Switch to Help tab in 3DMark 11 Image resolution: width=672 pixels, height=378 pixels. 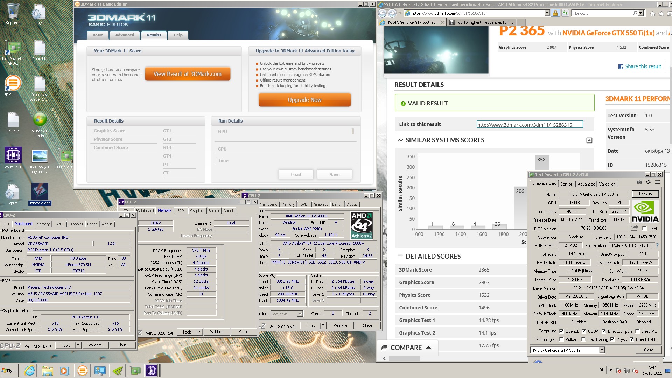178,35
